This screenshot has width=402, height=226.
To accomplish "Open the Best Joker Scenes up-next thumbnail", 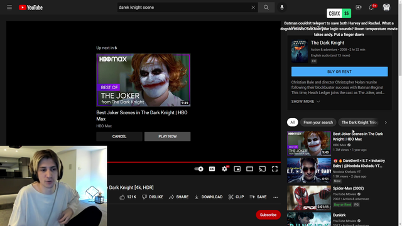I will (143, 80).
